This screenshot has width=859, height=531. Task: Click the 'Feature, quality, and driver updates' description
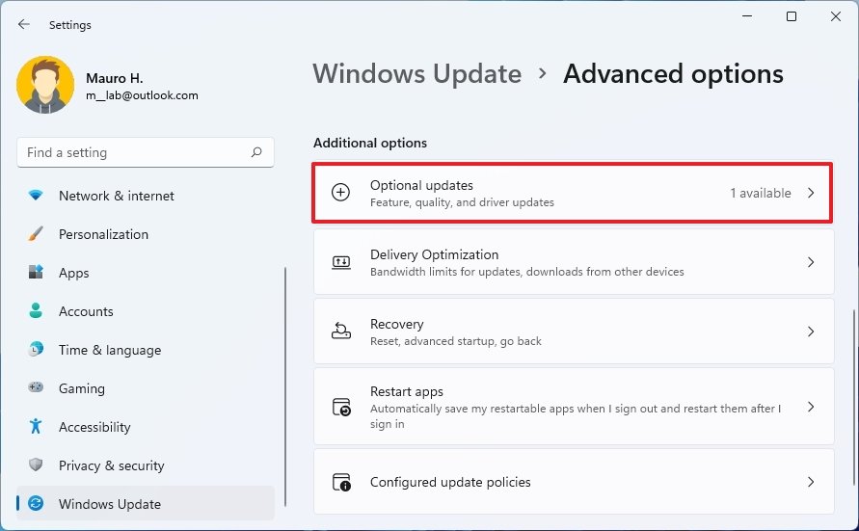coord(462,202)
